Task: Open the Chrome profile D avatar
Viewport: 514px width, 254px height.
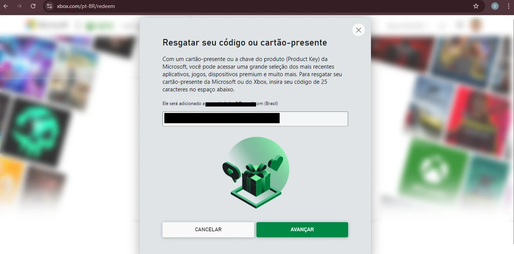Action: click(x=495, y=6)
